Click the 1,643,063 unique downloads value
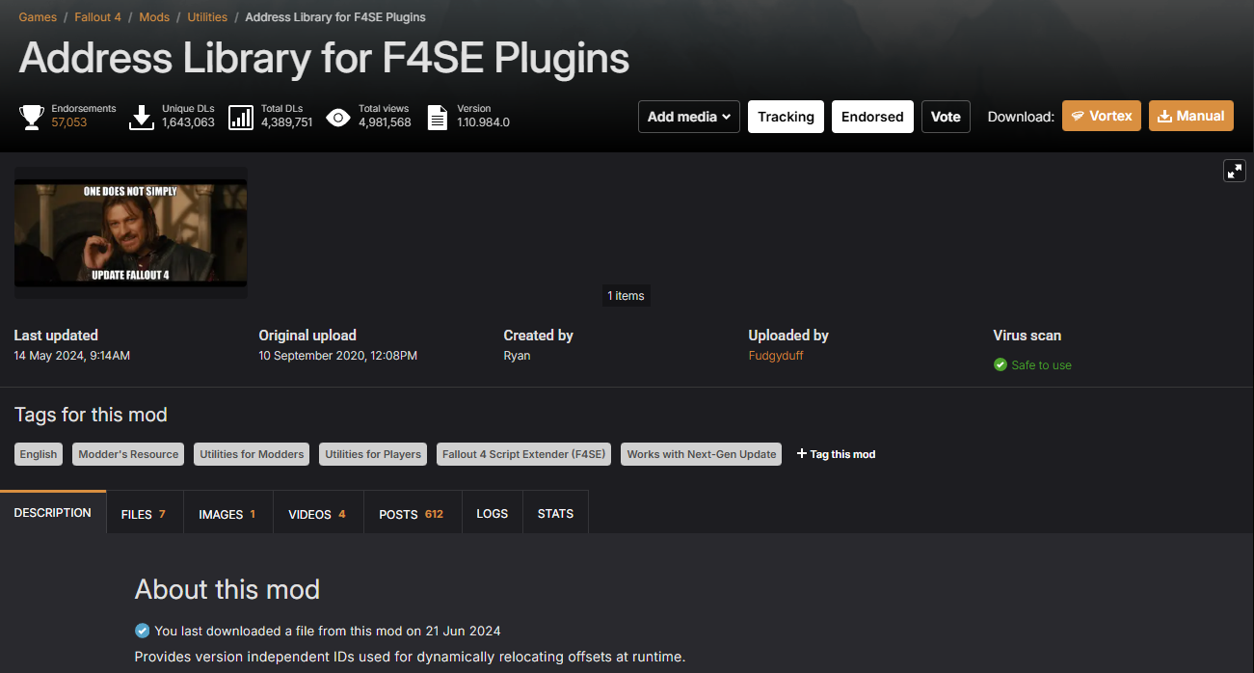The height and width of the screenshot is (673, 1254). click(x=188, y=122)
